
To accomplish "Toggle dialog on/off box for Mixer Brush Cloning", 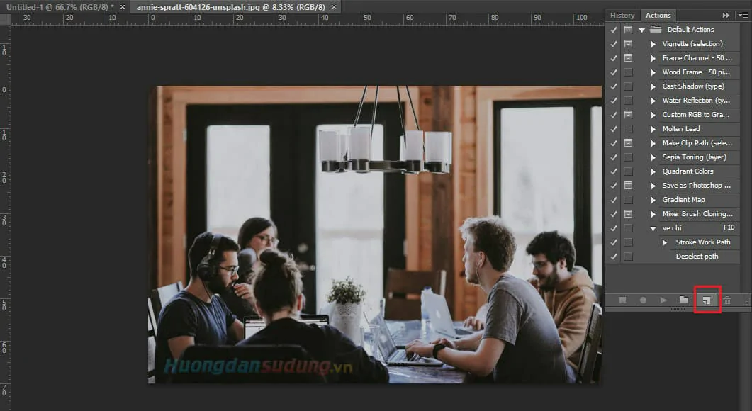I will [x=628, y=213].
